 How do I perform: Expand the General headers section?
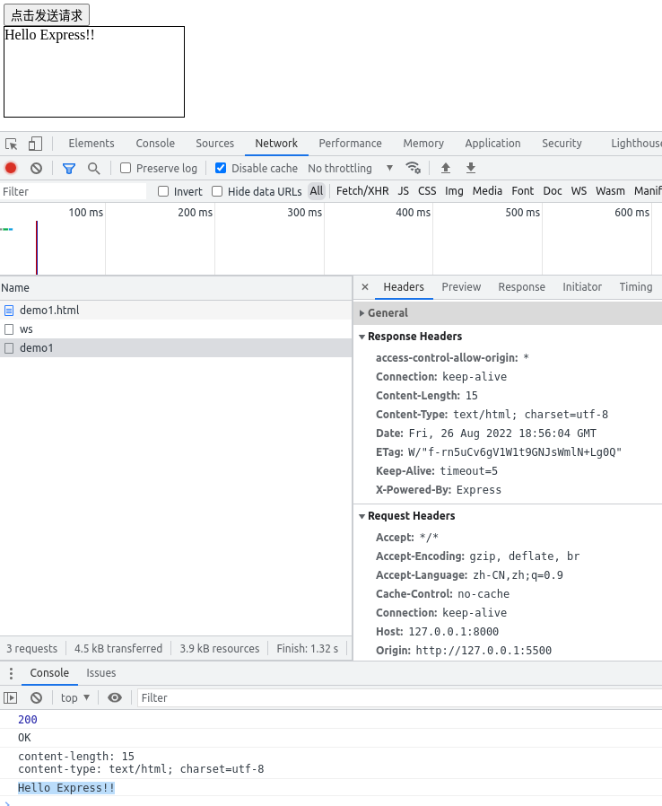pyautogui.click(x=388, y=313)
